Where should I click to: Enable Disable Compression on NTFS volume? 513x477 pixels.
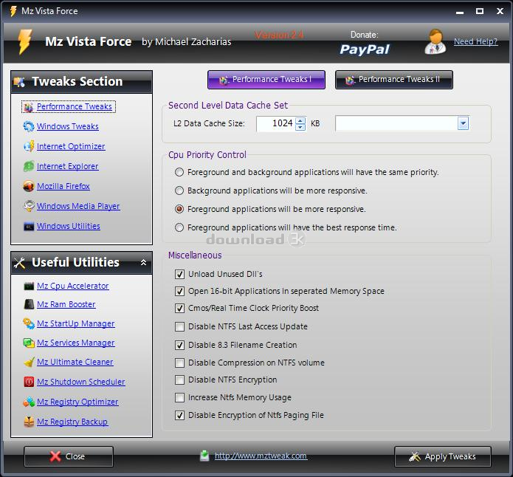179,363
